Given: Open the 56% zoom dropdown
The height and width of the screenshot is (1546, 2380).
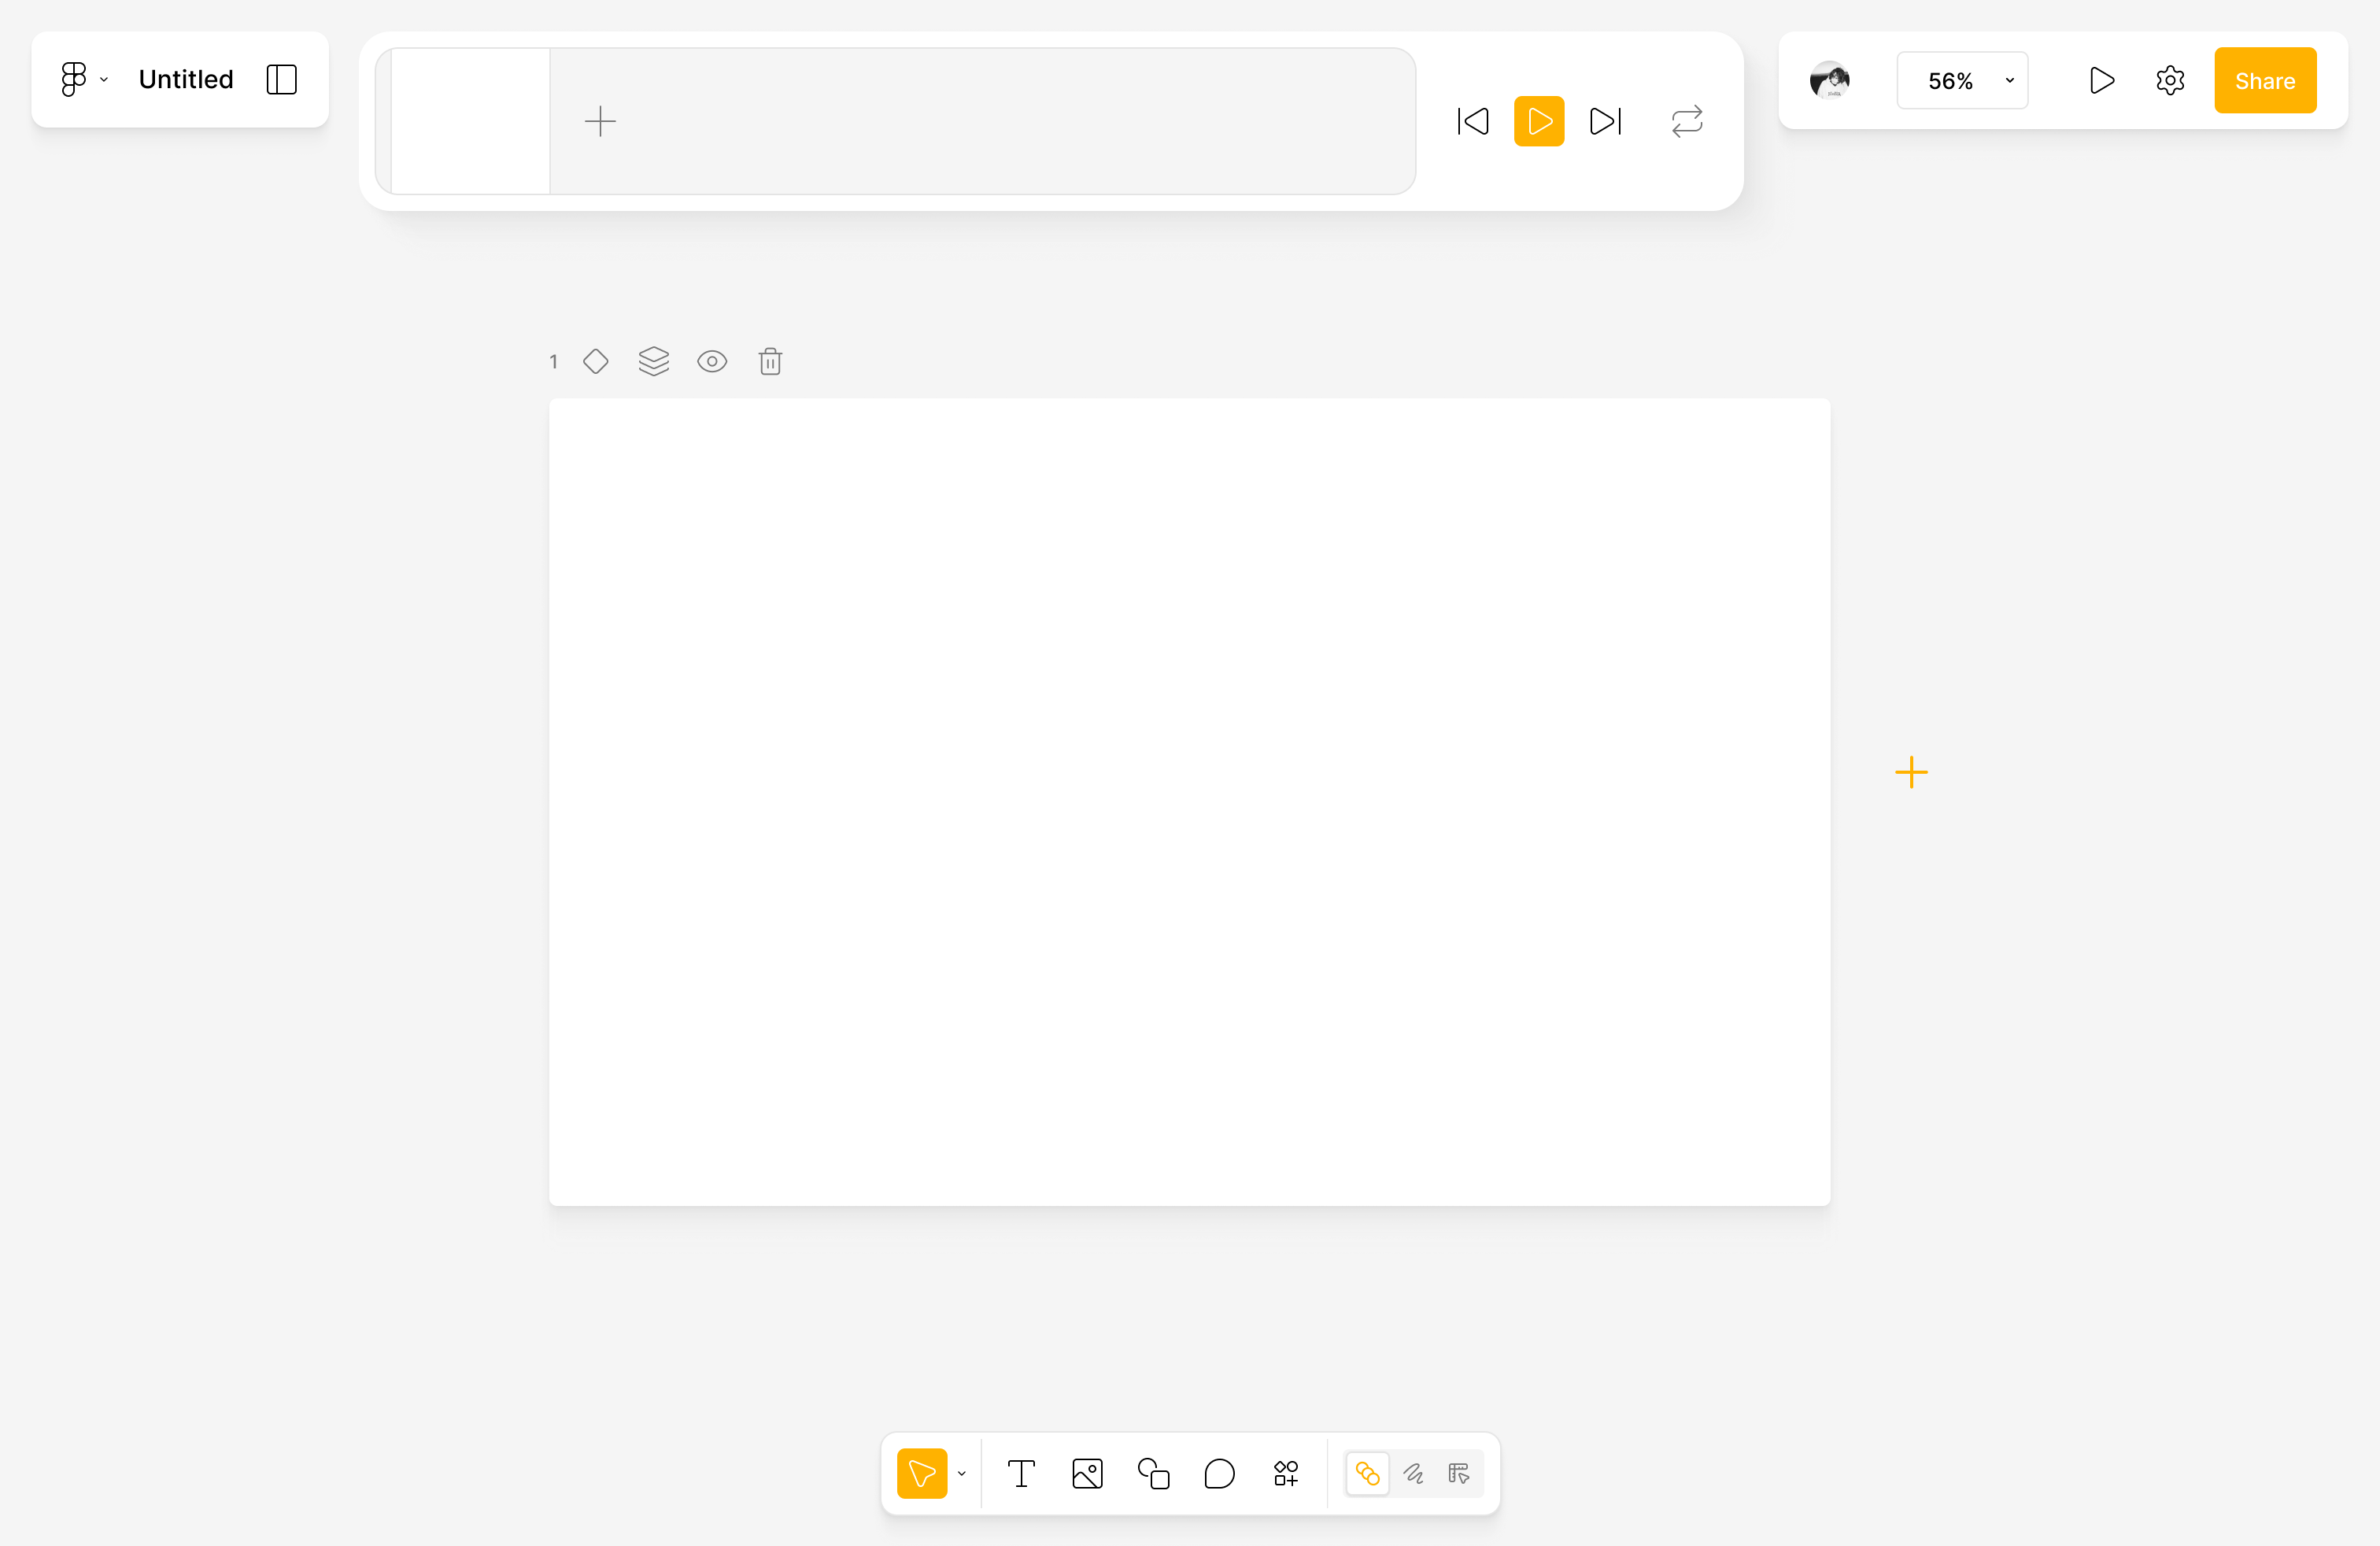Looking at the screenshot, I should click(1962, 80).
